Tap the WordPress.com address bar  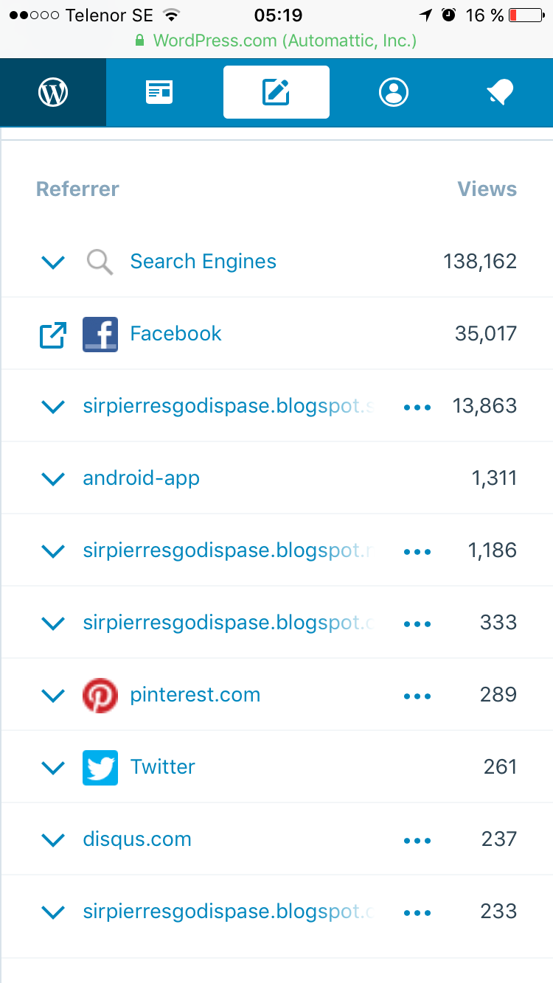(x=276, y=41)
